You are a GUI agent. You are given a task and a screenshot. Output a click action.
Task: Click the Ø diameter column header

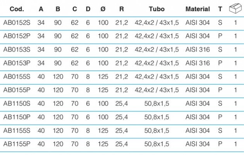click(x=103, y=9)
